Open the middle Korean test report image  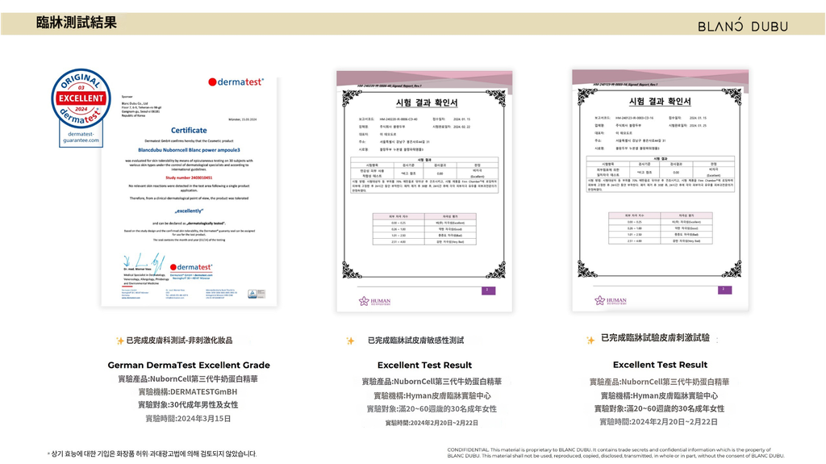point(424,191)
